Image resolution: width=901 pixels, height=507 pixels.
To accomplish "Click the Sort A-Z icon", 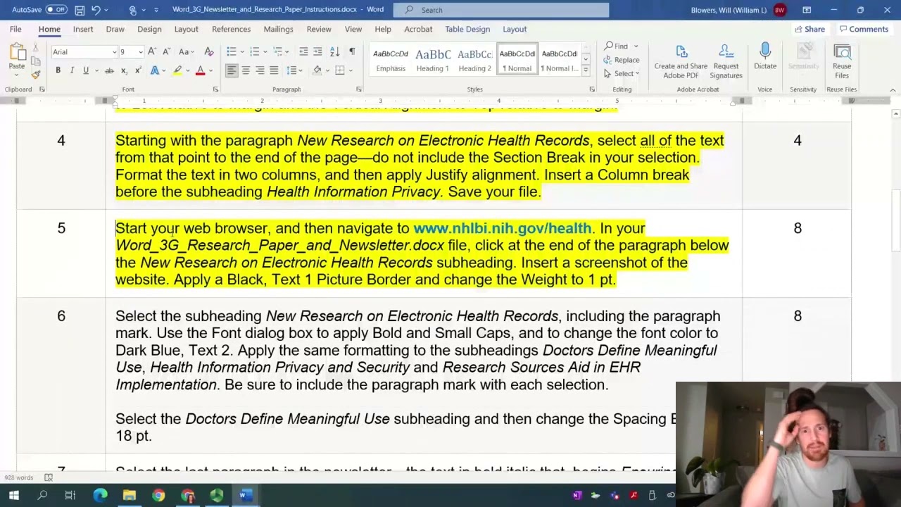I will [x=334, y=52].
